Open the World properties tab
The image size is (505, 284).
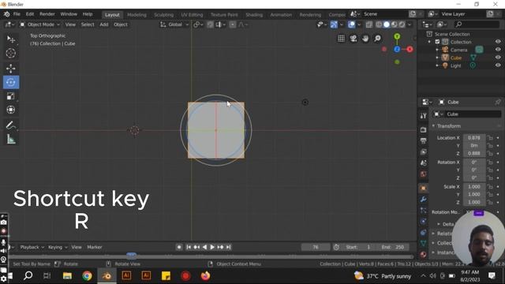pos(423,174)
